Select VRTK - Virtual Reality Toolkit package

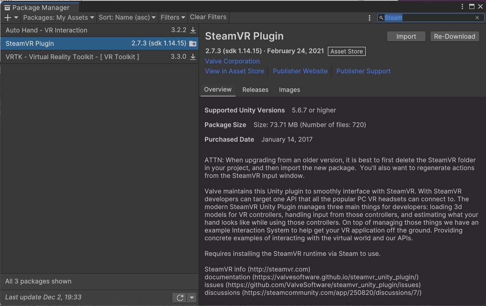[72, 57]
